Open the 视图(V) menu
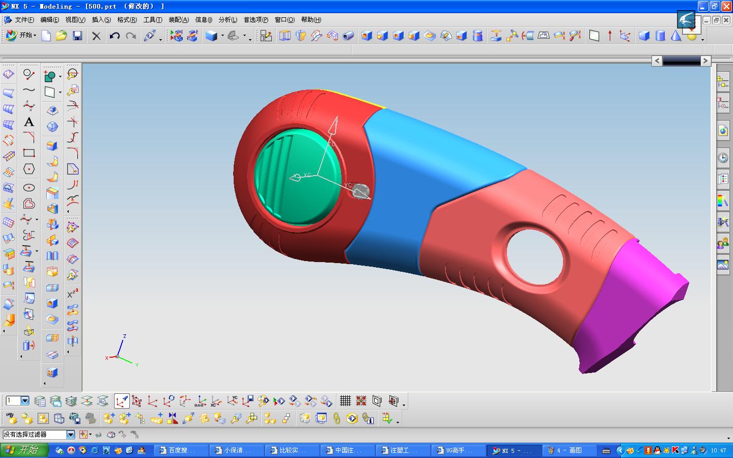Image resolution: width=733 pixels, height=458 pixels. (75, 20)
